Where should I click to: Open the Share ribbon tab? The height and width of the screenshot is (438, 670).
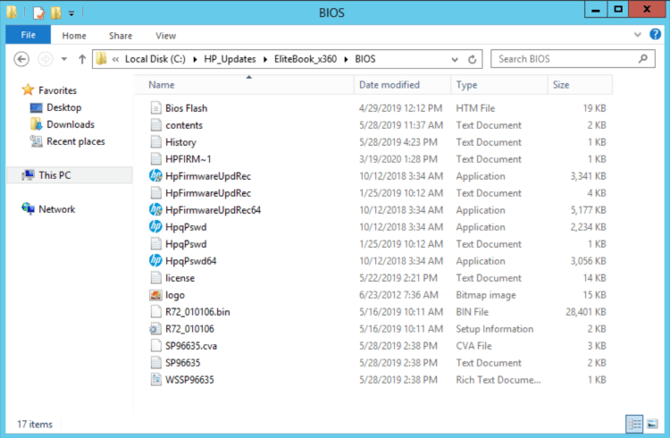pos(121,36)
